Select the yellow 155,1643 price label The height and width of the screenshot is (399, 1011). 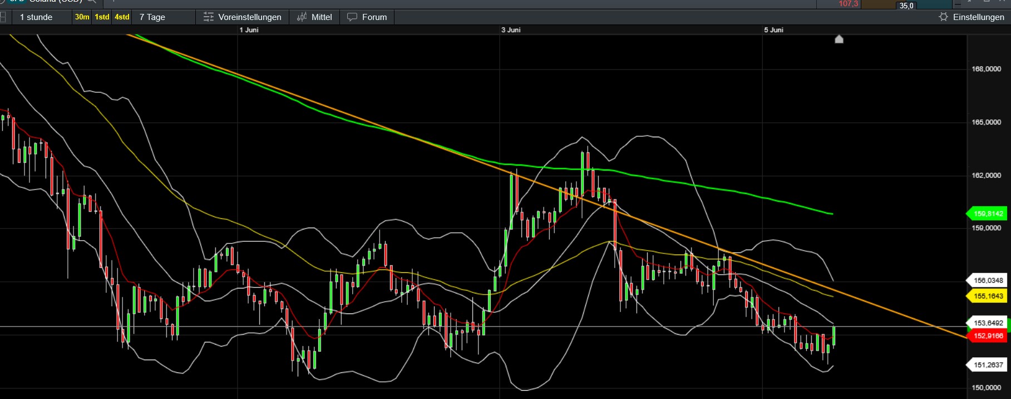[x=987, y=296]
